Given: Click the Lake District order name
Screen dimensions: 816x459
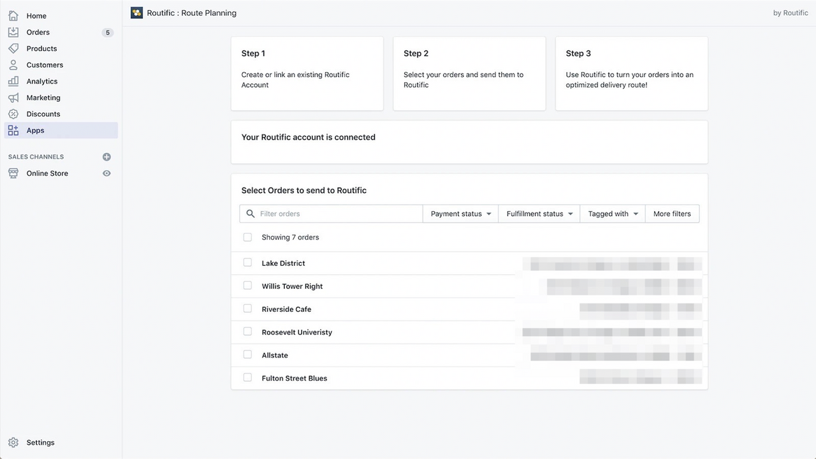Looking at the screenshot, I should (283, 263).
